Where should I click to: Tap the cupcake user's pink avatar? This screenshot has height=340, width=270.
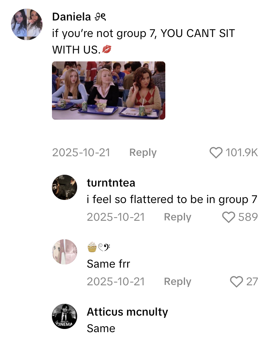pos(65,252)
